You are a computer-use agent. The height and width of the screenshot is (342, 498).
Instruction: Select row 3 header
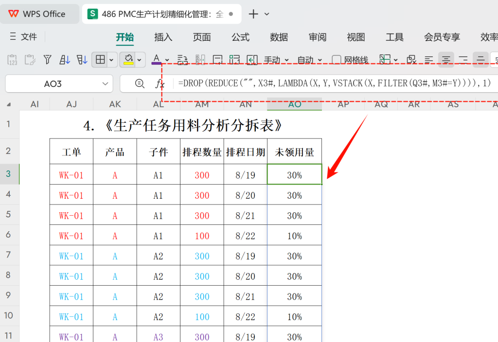pos(9,174)
